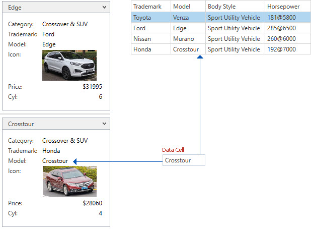Screen dimensions: 311x229
Task: Select the Crosstour model cell in grid
Action: click(x=188, y=49)
